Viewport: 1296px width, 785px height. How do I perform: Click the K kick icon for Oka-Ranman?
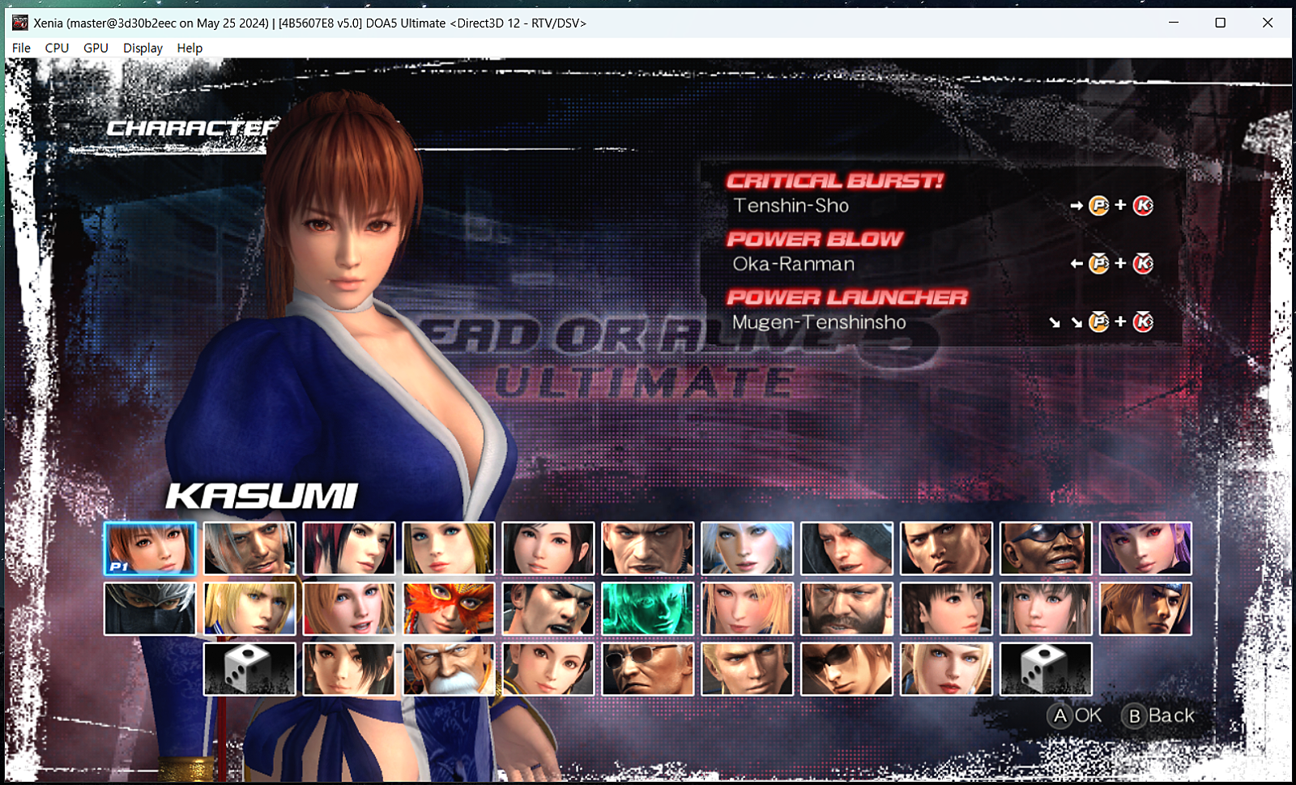coord(1143,263)
